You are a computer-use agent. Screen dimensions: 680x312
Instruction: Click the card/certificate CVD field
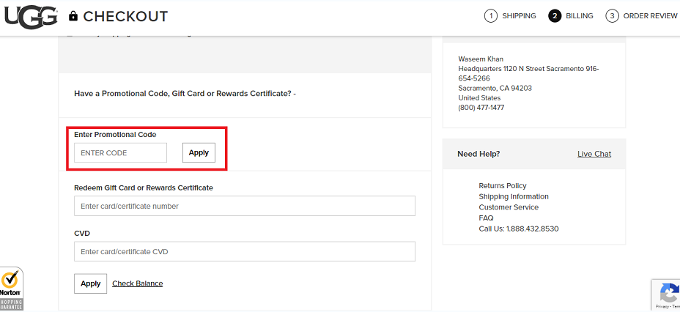pyautogui.click(x=245, y=251)
